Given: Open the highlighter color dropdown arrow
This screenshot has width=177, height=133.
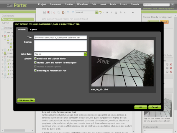Looking at the screenshot, I should (x=103, y=12).
